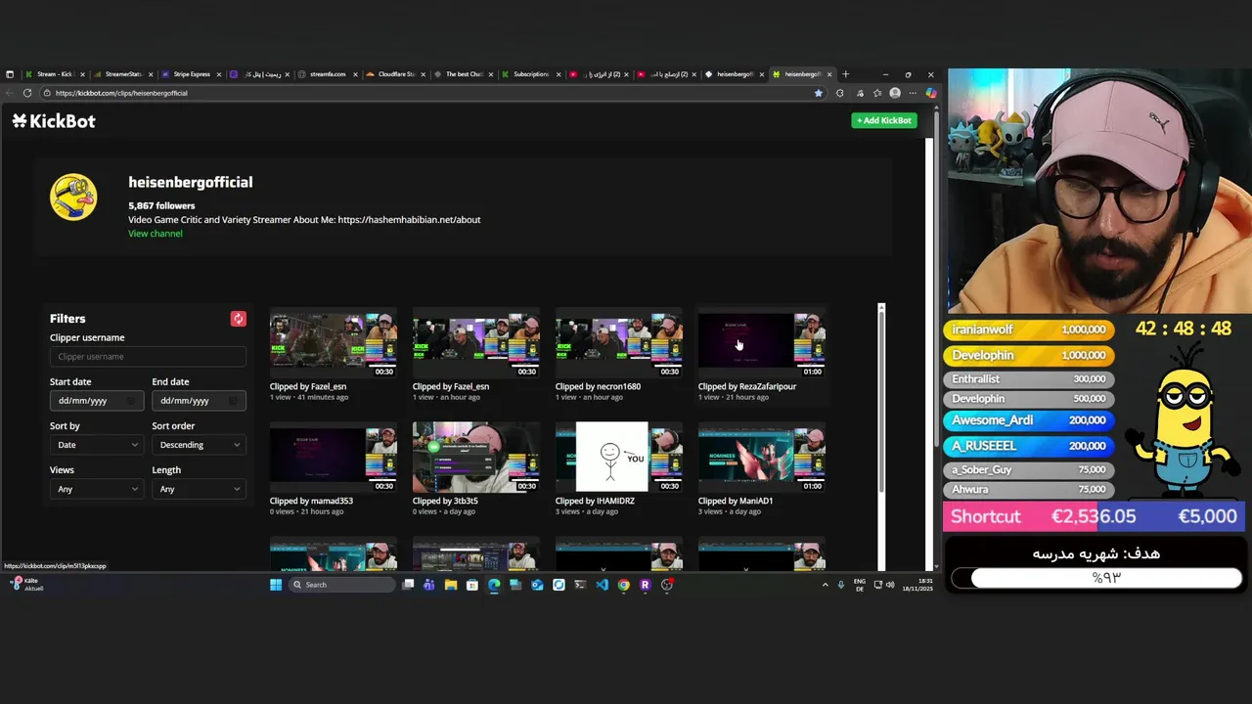
Task: Click the clips list vertical scrollbar
Action: click(x=881, y=401)
